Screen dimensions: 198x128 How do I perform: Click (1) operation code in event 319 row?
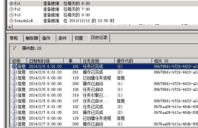point(120,95)
